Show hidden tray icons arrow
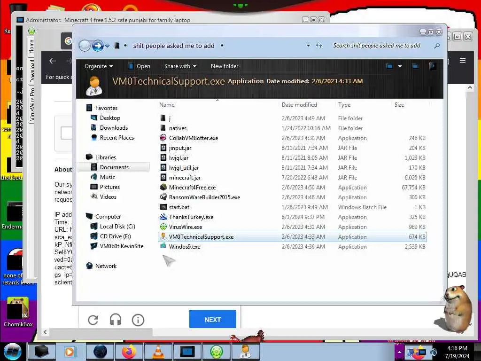The height and width of the screenshot is (361, 481). 399,352
